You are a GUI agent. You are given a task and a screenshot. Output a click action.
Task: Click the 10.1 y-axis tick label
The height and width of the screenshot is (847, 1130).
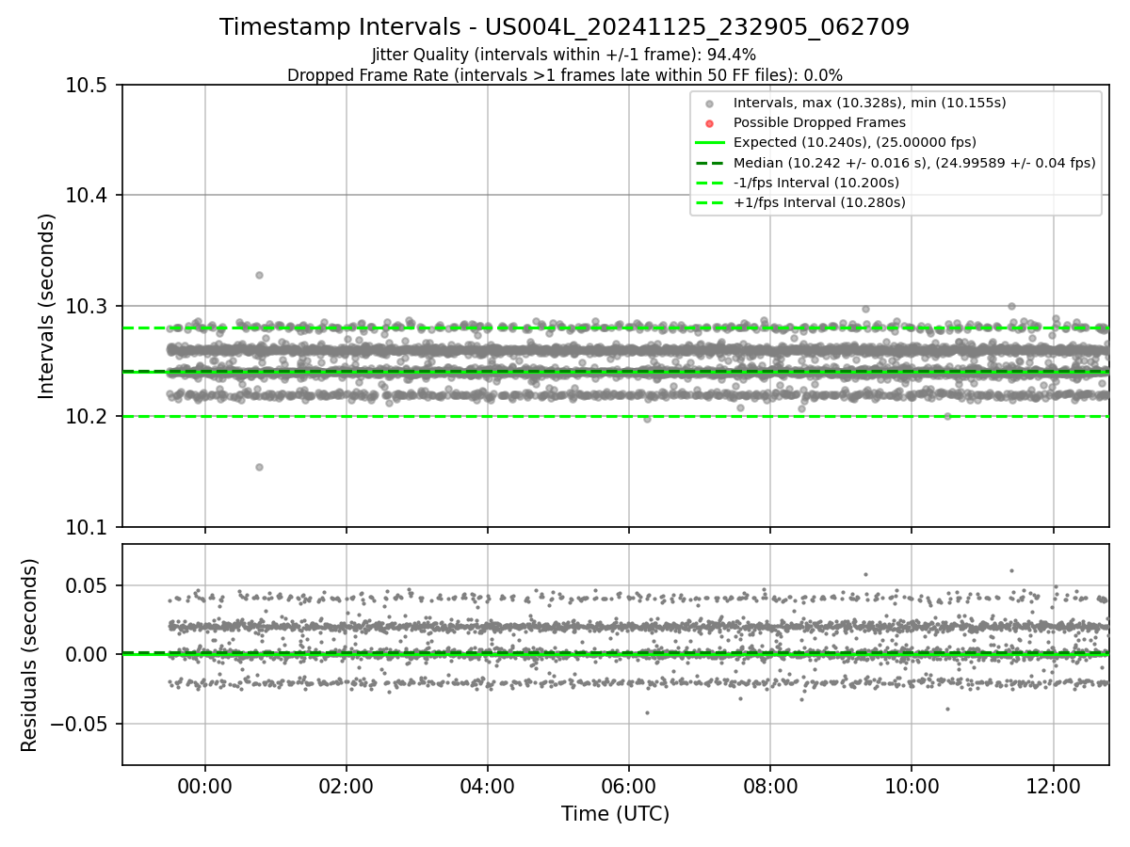click(89, 527)
